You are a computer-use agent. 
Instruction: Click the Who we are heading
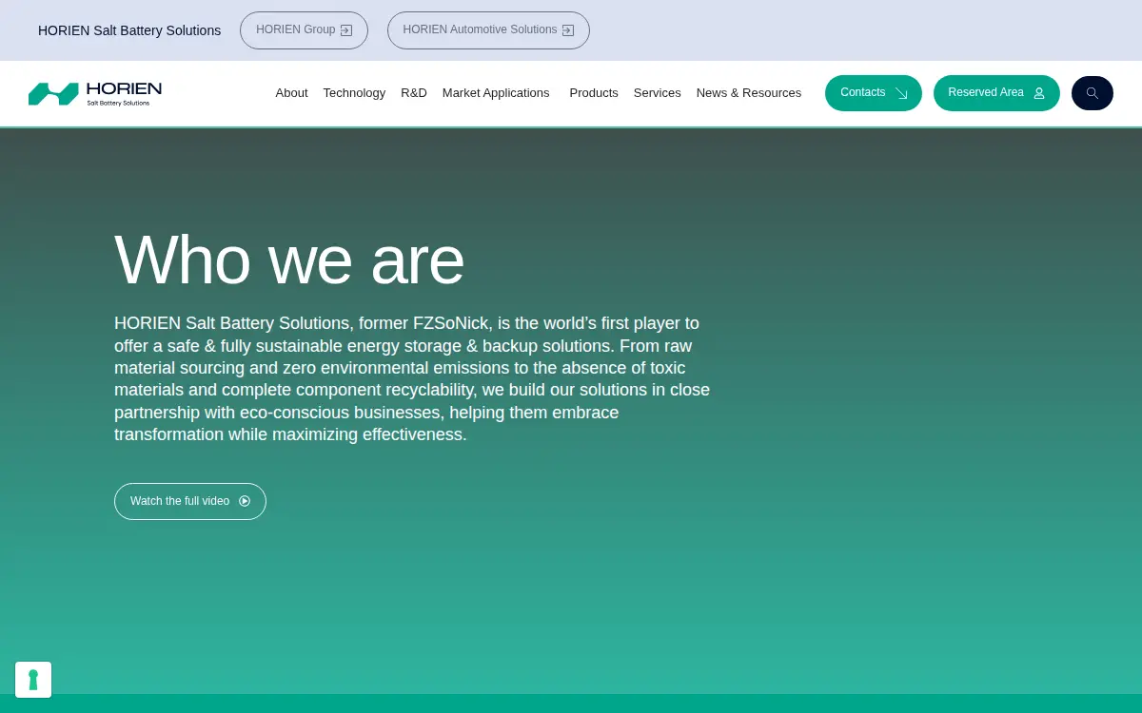(x=289, y=260)
